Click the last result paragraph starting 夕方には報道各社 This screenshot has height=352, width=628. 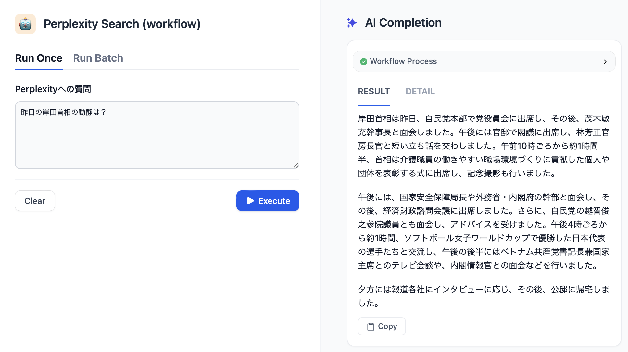click(484, 296)
